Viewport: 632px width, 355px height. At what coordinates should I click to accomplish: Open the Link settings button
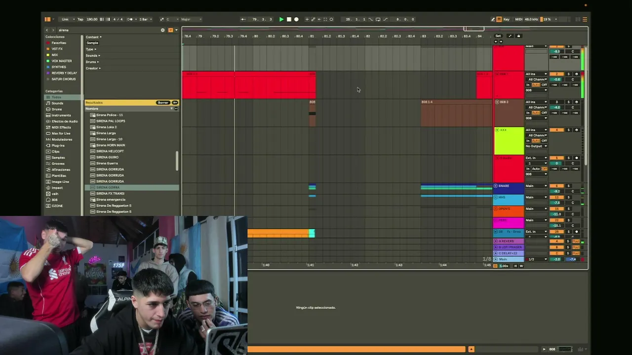tap(65, 19)
